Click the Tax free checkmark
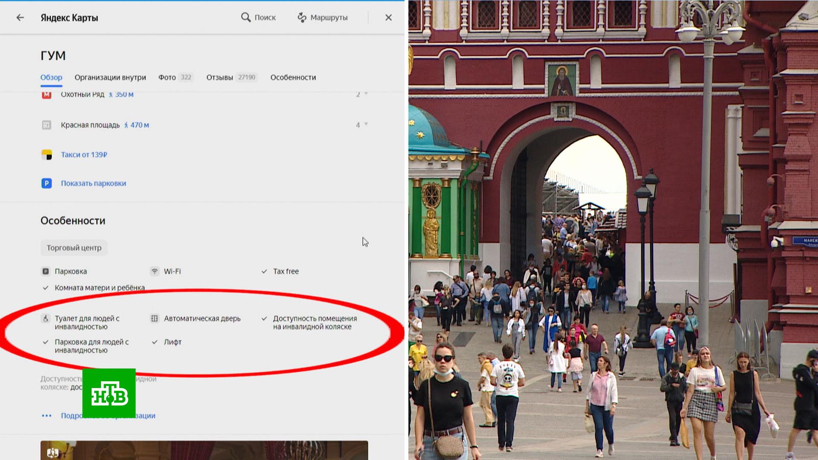 pyautogui.click(x=264, y=271)
